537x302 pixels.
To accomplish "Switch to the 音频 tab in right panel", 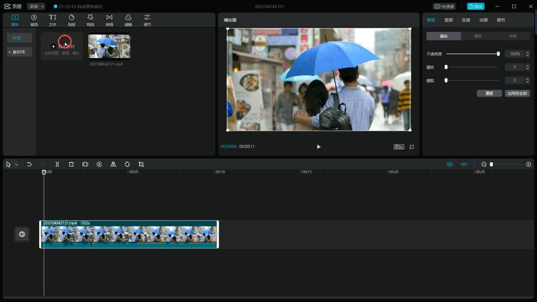I will tap(448, 20).
